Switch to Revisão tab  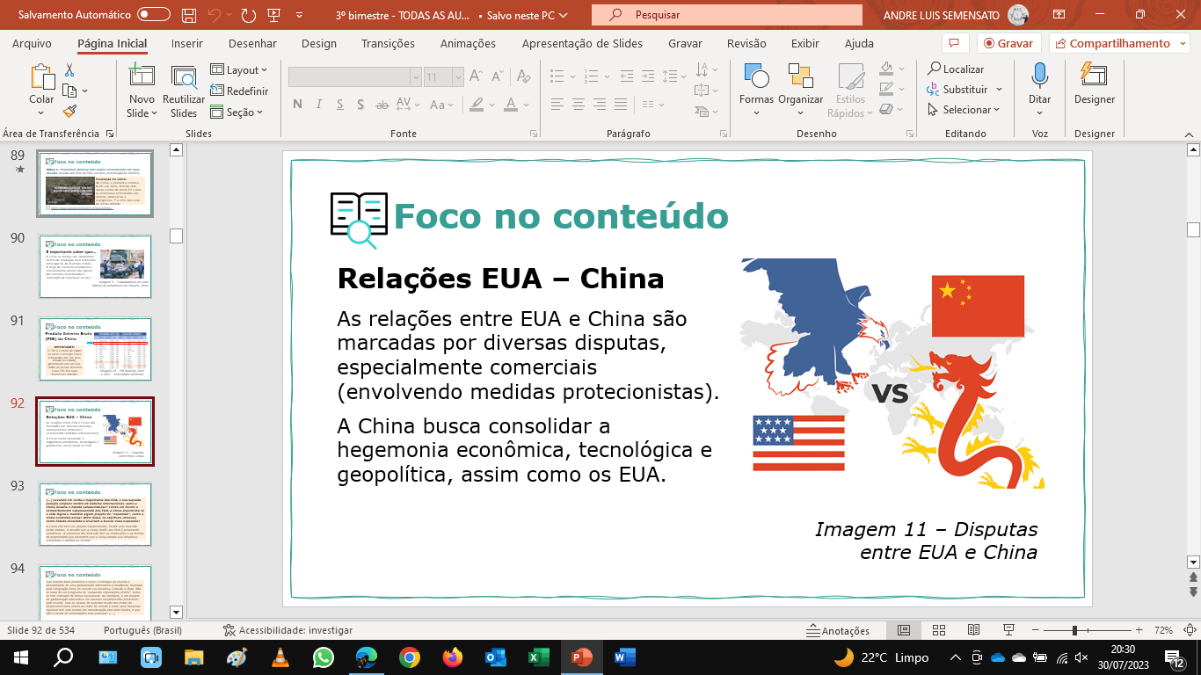tap(746, 43)
